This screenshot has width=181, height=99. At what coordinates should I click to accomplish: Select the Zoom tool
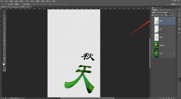pos(4,60)
